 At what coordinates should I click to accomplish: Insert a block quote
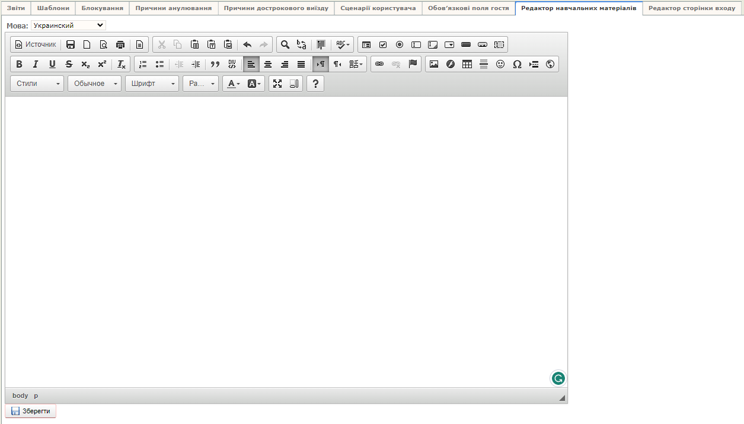coord(215,64)
